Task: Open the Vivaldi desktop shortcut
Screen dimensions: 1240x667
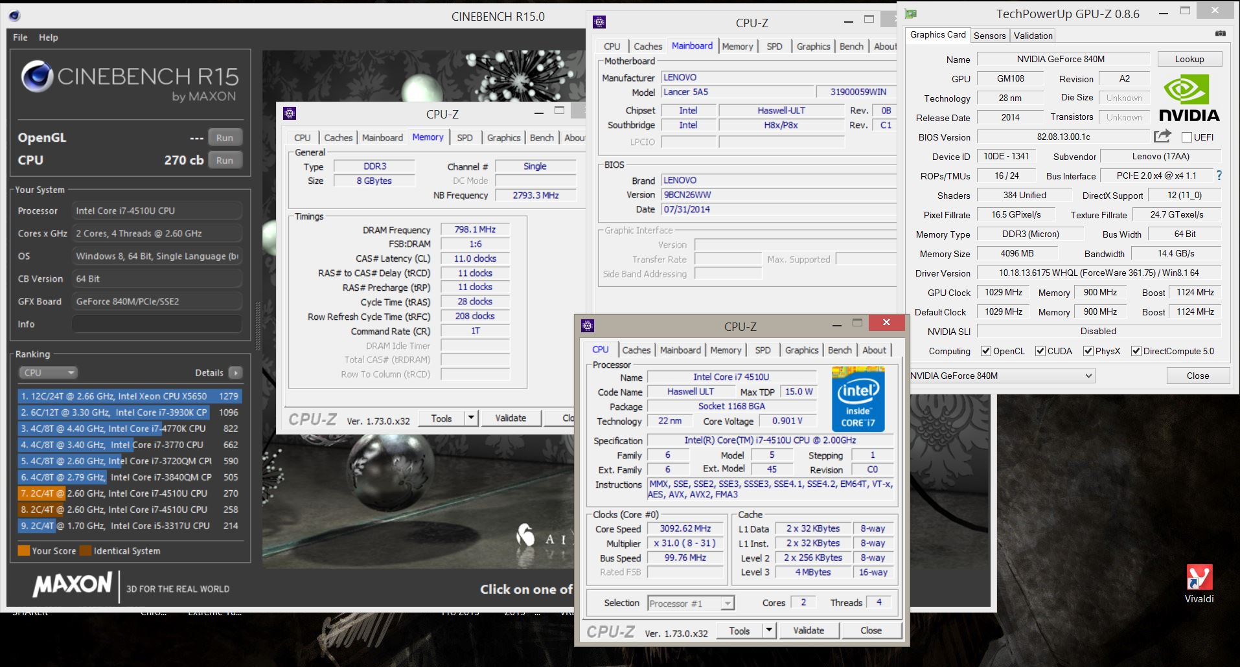Action: click(1199, 583)
